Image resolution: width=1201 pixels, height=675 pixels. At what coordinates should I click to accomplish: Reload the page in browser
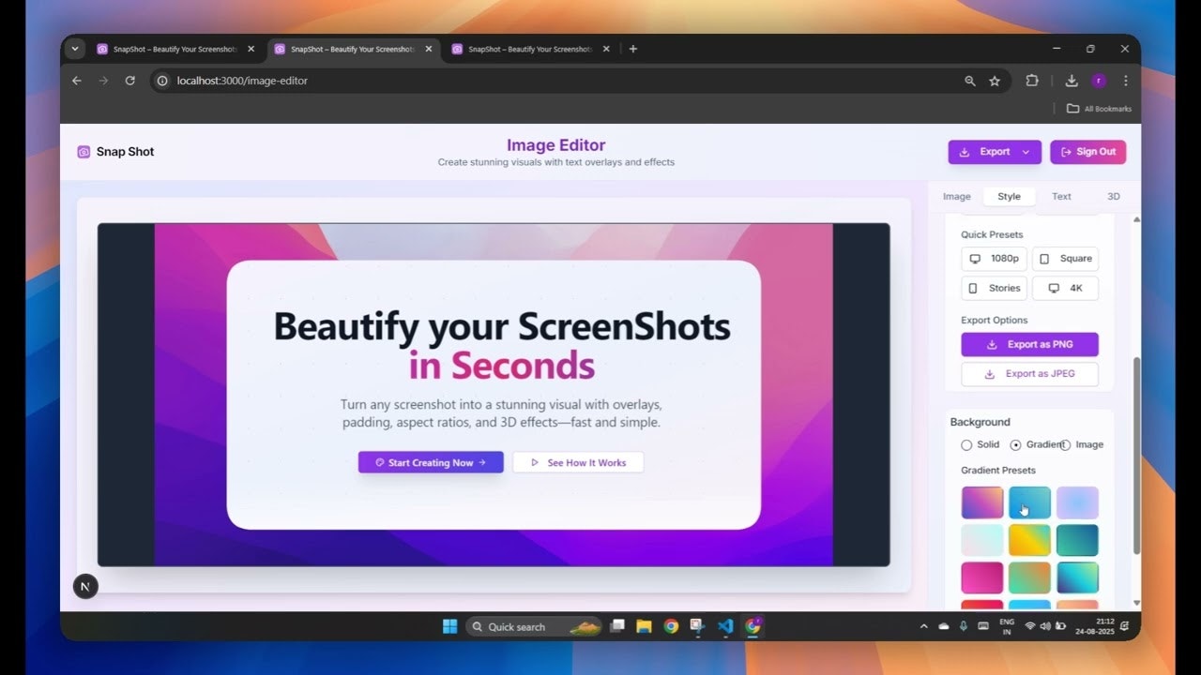(129, 81)
